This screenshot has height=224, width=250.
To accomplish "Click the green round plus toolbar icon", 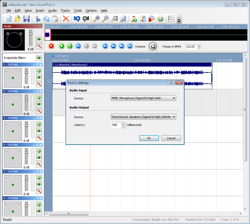I will click(160, 19).
